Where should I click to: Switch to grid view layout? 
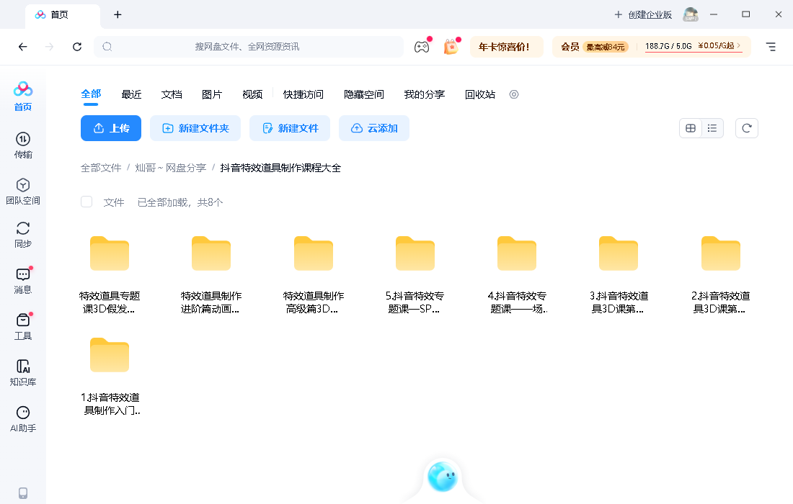(x=691, y=128)
